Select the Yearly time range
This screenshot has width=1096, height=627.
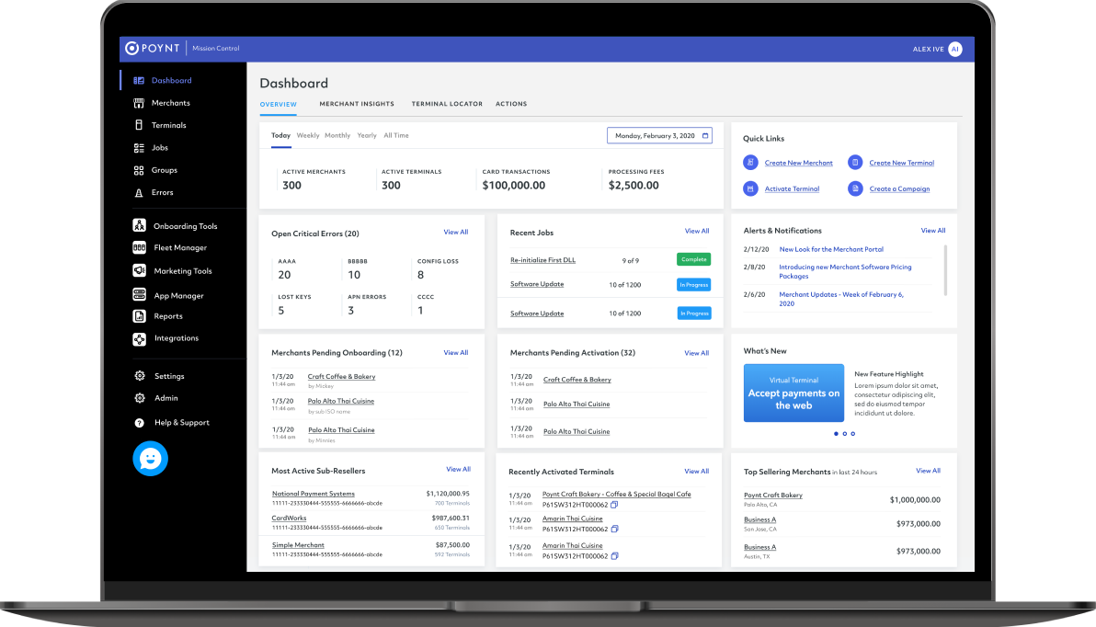click(367, 136)
